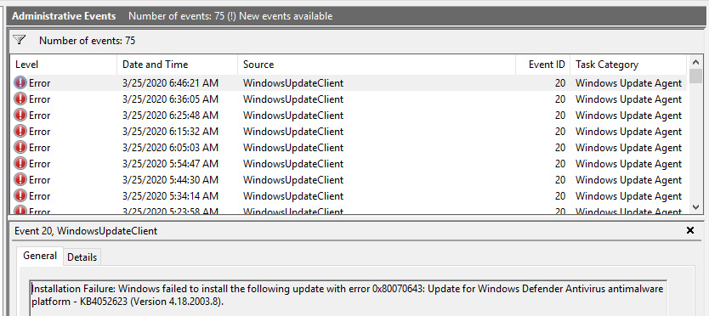Select the error icon of 6:05:03 AM event
The image size is (709, 316).
[x=20, y=147]
